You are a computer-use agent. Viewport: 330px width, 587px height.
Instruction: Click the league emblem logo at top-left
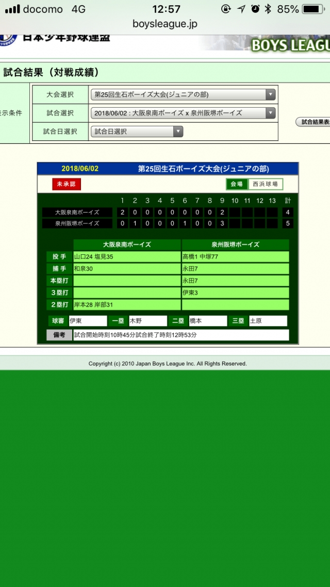pos(8,38)
